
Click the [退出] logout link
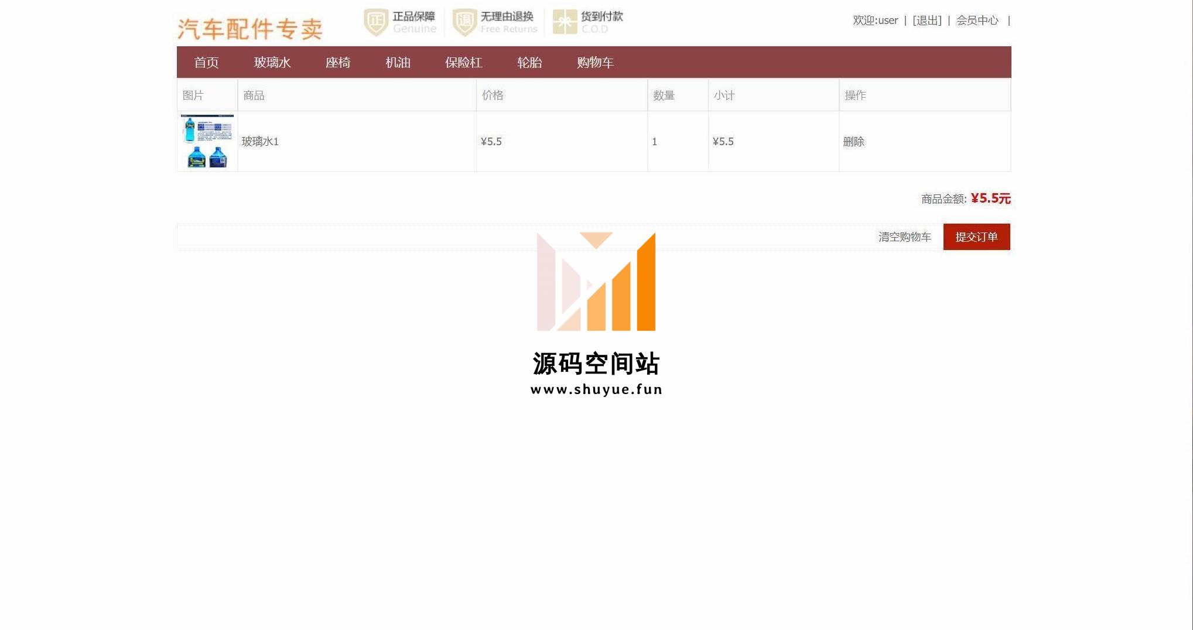point(927,20)
